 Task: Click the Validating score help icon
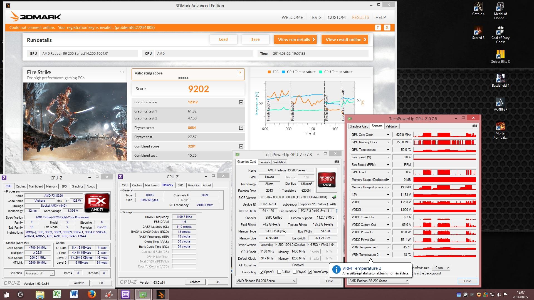239,73
